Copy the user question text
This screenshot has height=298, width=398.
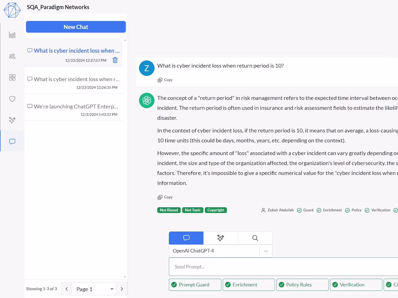[165, 80]
